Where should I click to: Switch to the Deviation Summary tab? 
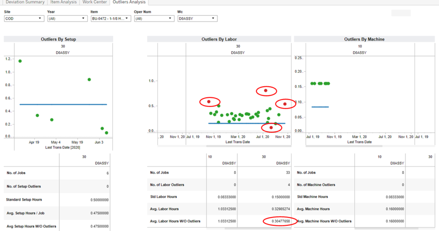pyautogui.click(x=25, y=2)
